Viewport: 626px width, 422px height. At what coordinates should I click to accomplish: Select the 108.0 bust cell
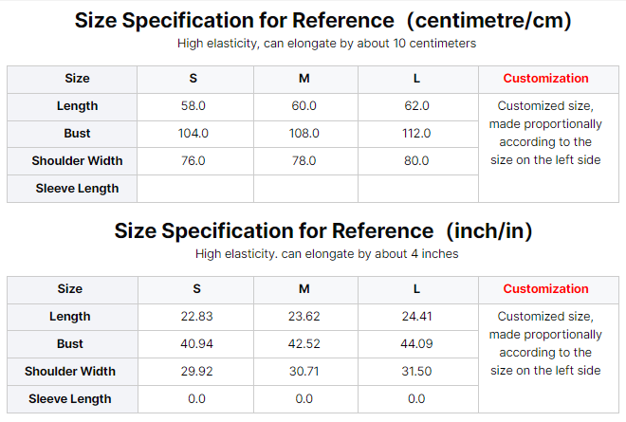click(304, 134)
